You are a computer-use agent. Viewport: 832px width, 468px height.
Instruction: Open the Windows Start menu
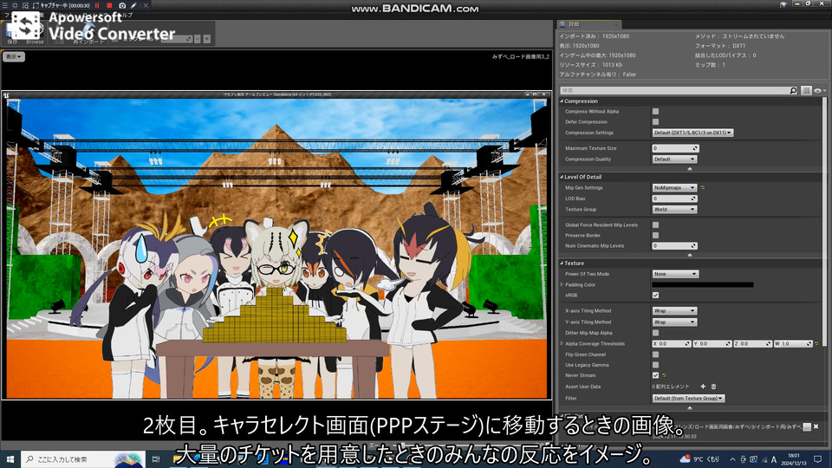coord(10,459)
